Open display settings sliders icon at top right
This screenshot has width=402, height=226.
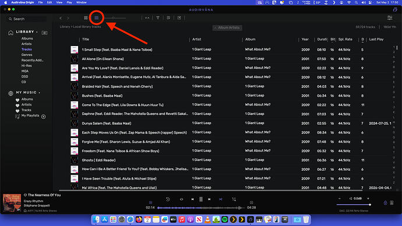click(x=390, y=17)
